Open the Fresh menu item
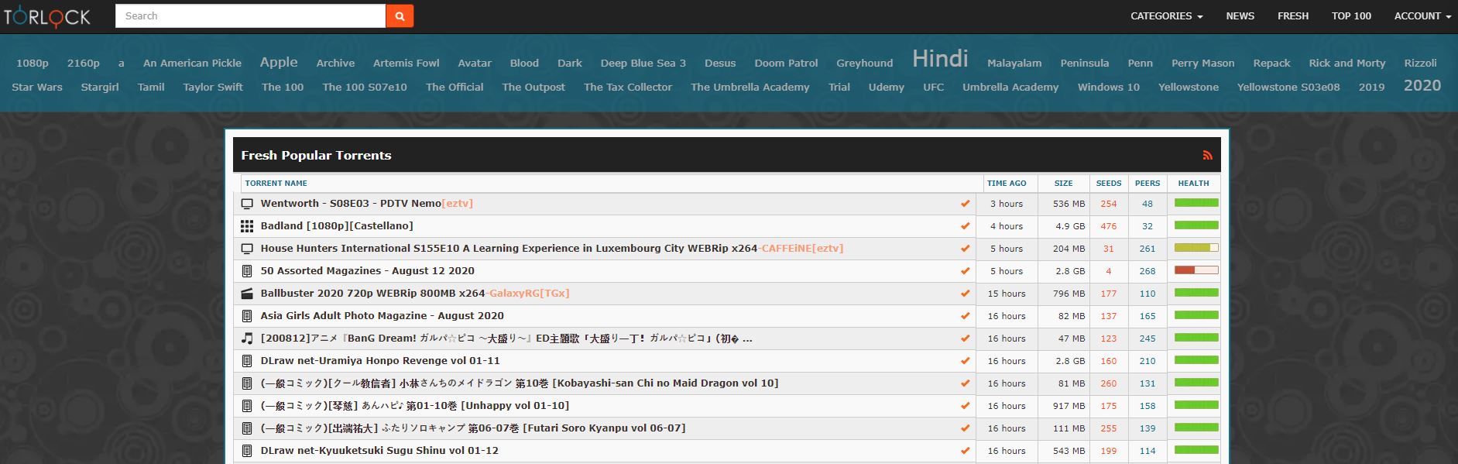Screen dimensions: 1458x464 click(1292, 15)
